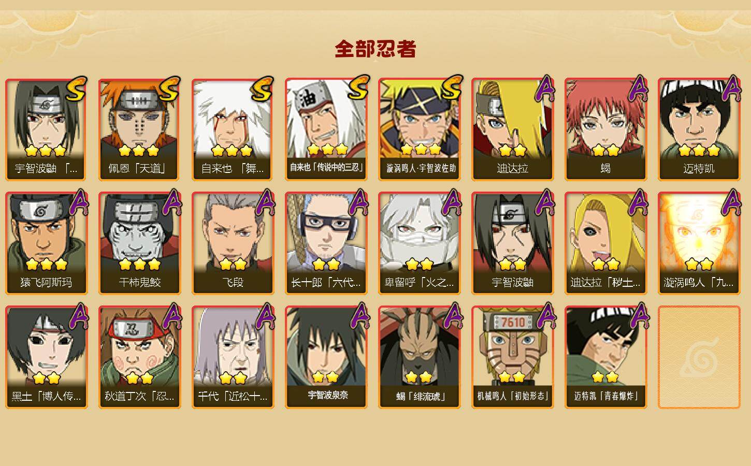
Task: Click the empty Konoha-symbol card slot
Action: 699,357
